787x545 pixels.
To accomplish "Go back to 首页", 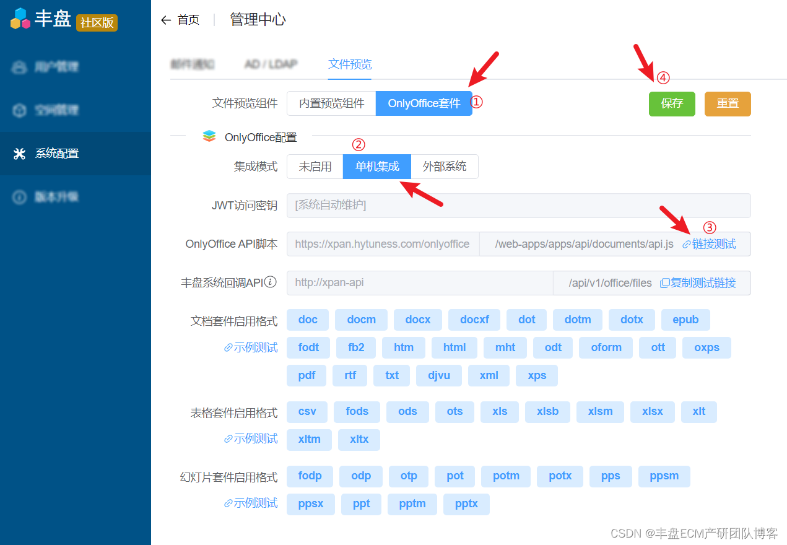I will click(x=188, y=20).
